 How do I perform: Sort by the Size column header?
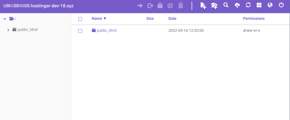click(x=150, y=18)
